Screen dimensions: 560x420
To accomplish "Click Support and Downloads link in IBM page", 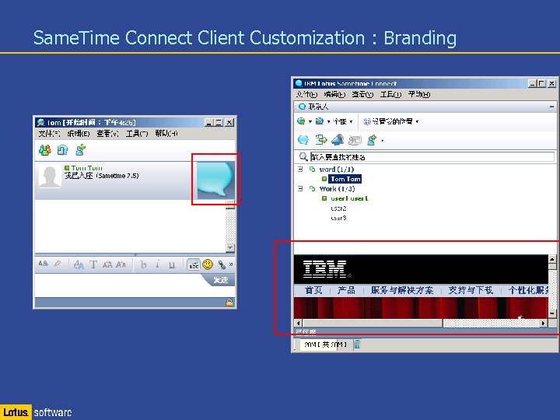I will [x=471, y=290].
